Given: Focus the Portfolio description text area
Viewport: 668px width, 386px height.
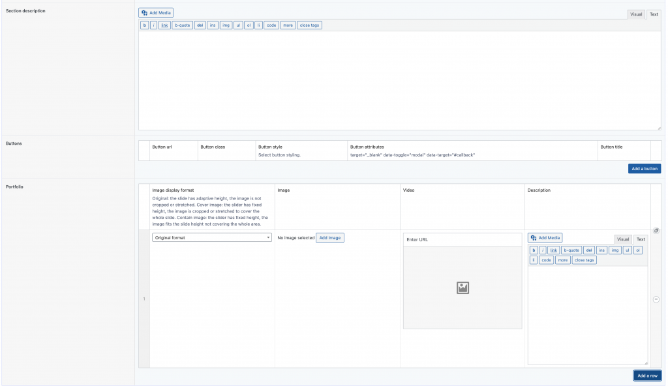Looking at the screenshot, I should click(x=588, y=316).
